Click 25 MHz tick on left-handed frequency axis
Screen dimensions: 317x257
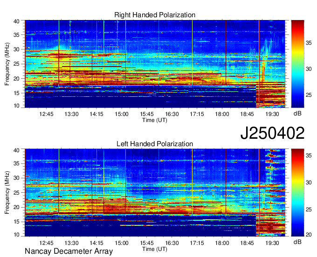(17, 193)
